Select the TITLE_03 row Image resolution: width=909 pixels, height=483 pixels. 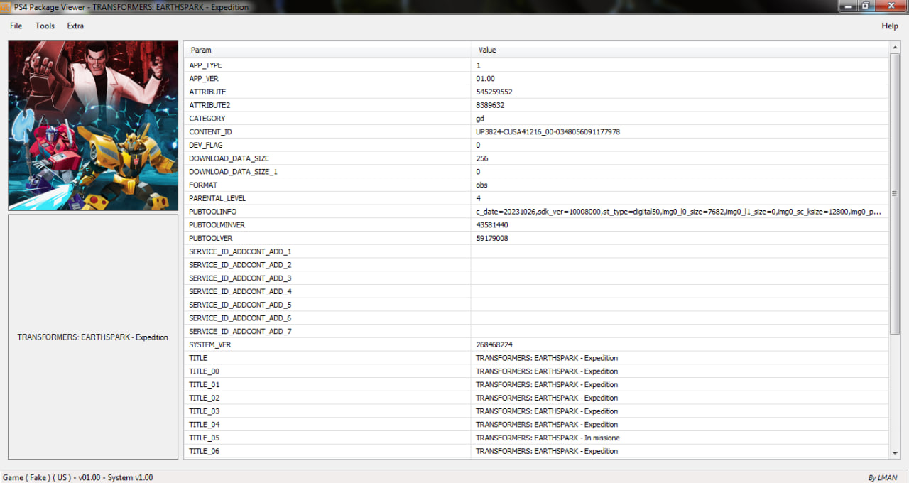(536, 411)
